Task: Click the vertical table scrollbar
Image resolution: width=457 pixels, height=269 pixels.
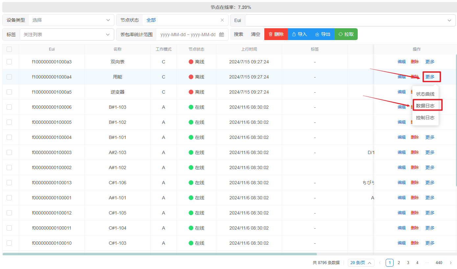Action: pos(456,121)
